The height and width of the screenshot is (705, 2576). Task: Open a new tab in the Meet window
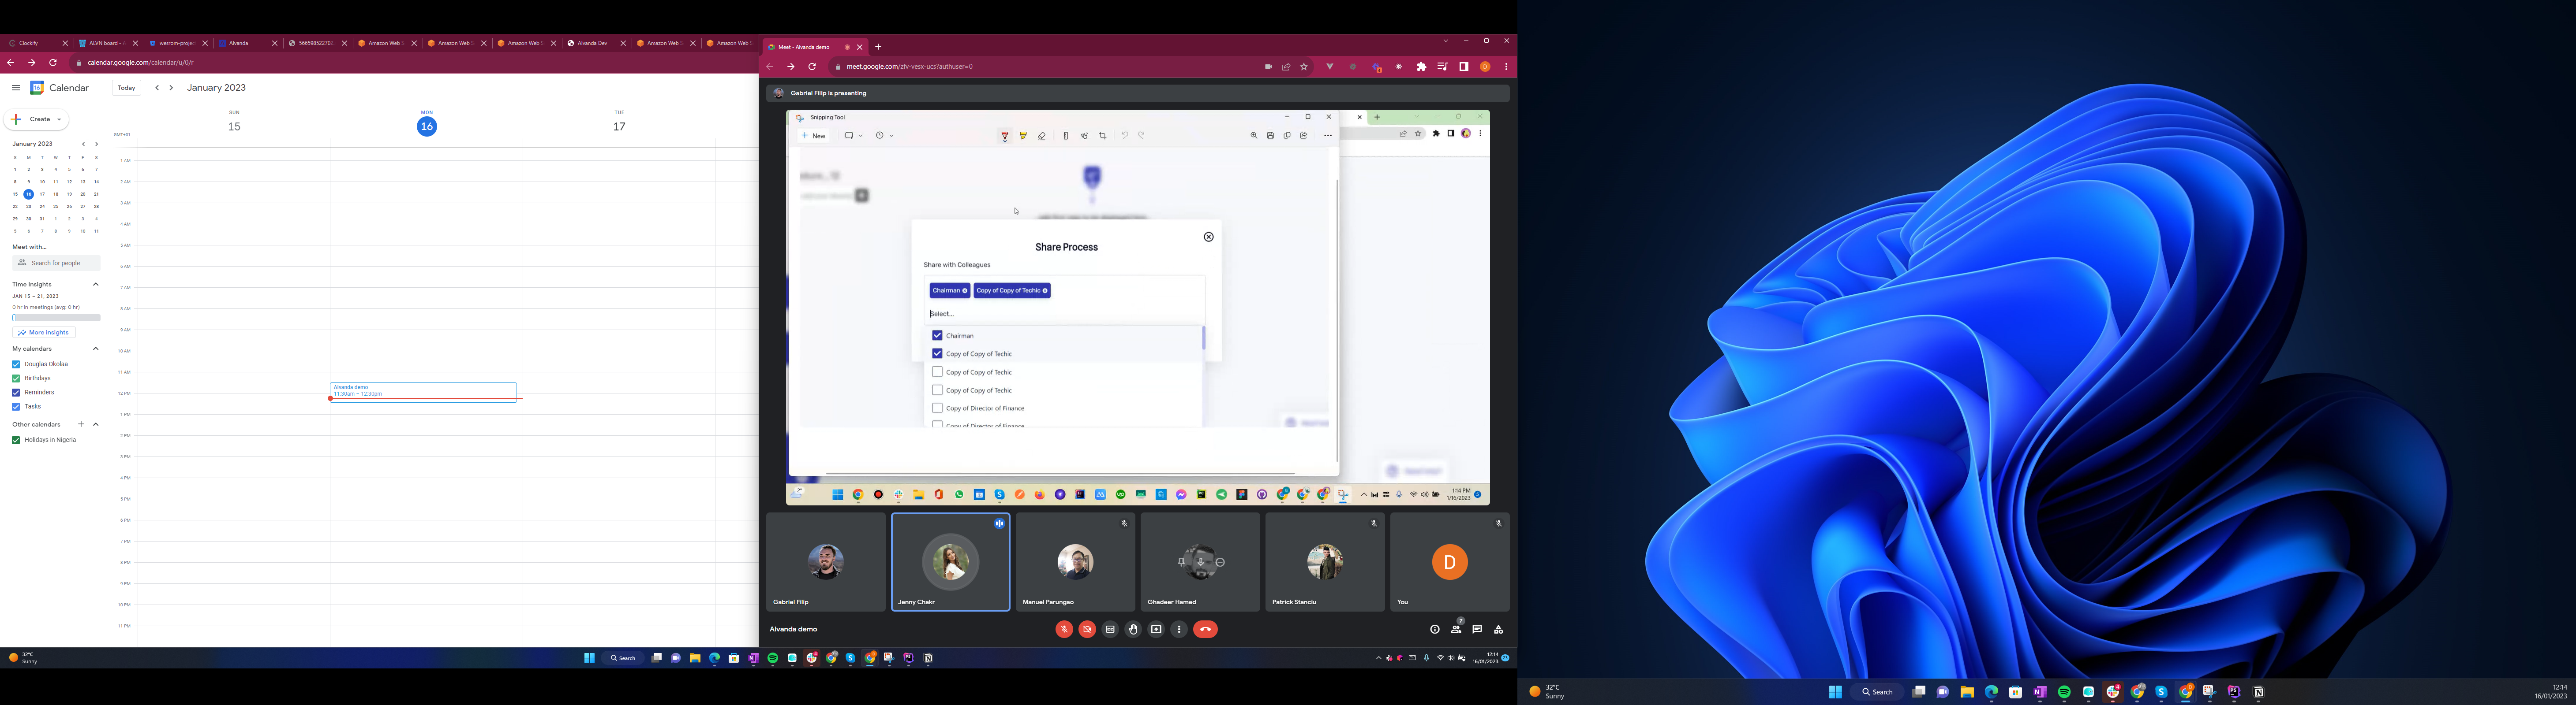(878, 47)
